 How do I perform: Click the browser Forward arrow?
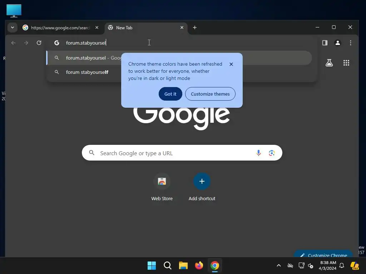pyautogui.click(x=26, y=43)
